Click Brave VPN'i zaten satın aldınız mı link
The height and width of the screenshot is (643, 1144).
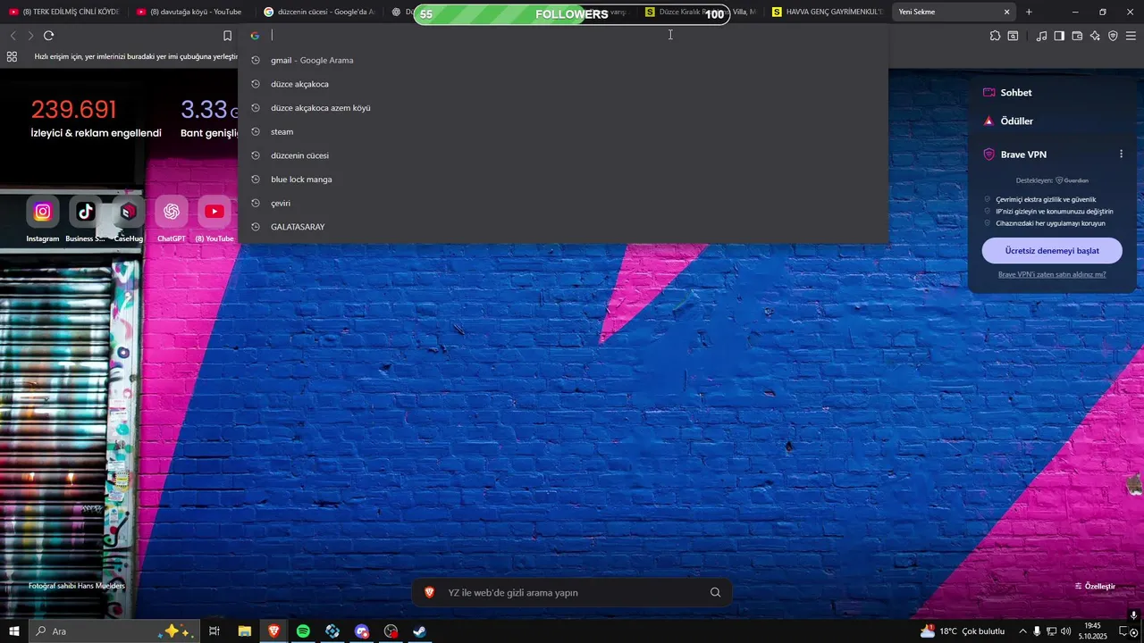[x=1052, y=275]
